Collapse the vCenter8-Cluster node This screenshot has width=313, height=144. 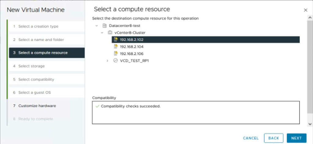(102, 32)
